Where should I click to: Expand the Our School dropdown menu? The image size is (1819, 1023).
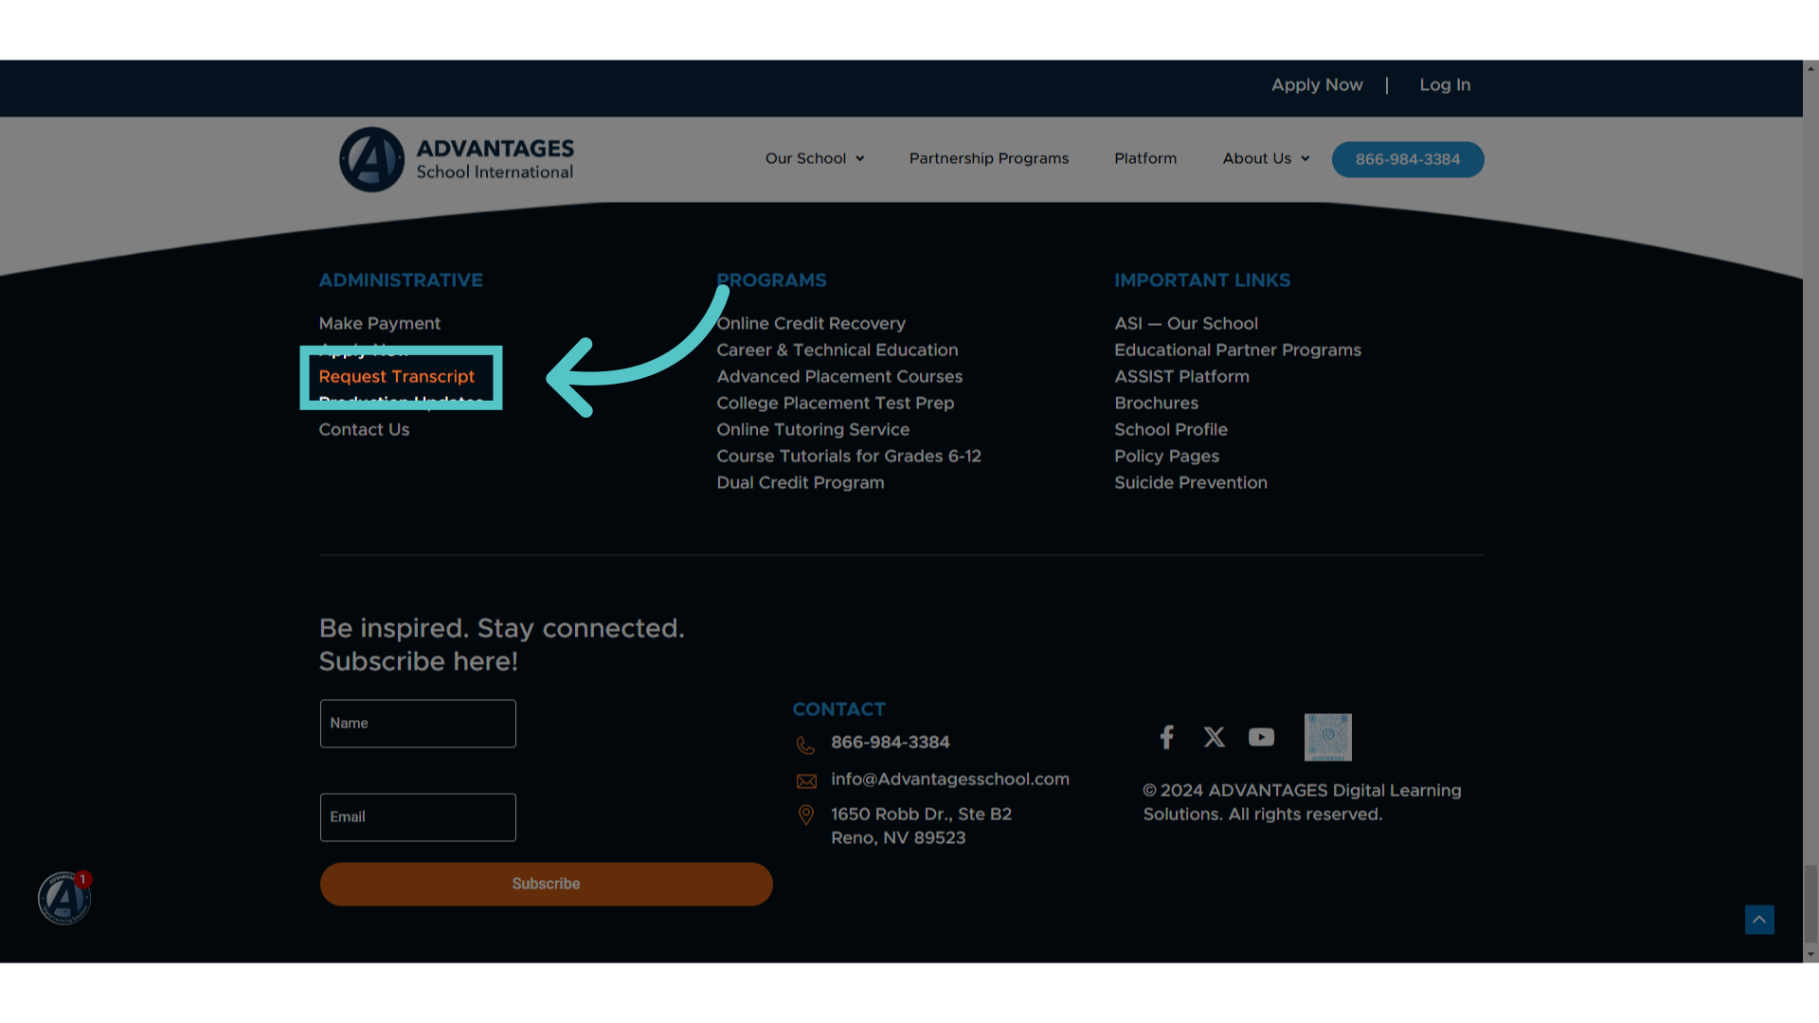tap(815, 158)
